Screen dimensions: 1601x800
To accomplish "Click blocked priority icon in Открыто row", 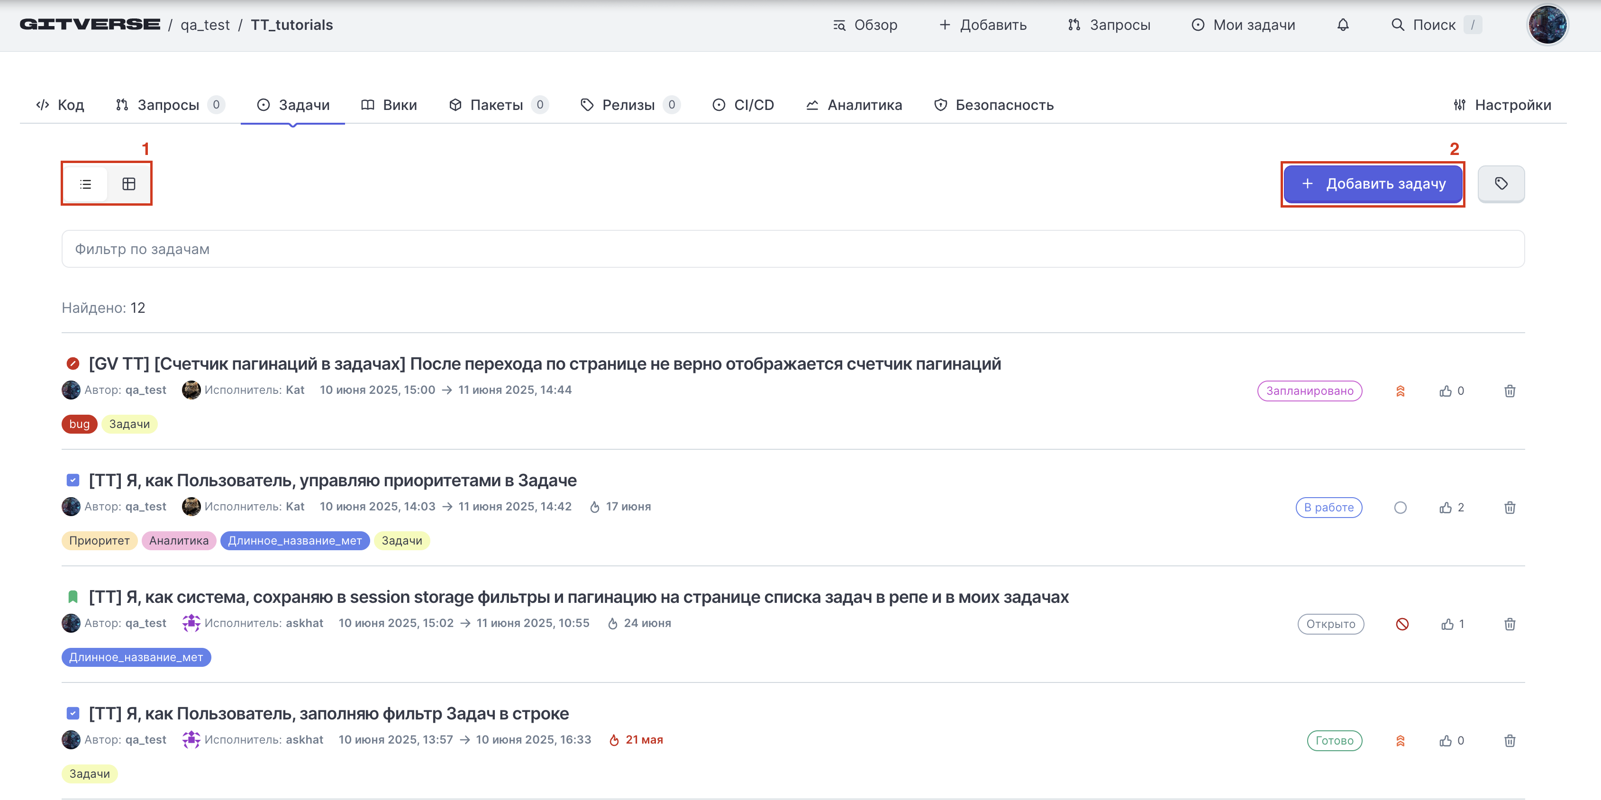I will coord(1402,624).
